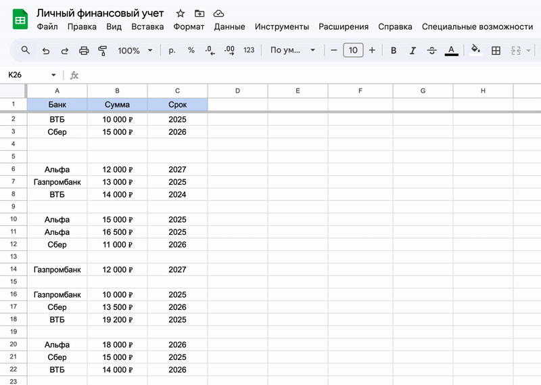This screenshot has height=385, width=541.
Task: Select the cell with 11 000 ₽
Action: tap(117, 244)
